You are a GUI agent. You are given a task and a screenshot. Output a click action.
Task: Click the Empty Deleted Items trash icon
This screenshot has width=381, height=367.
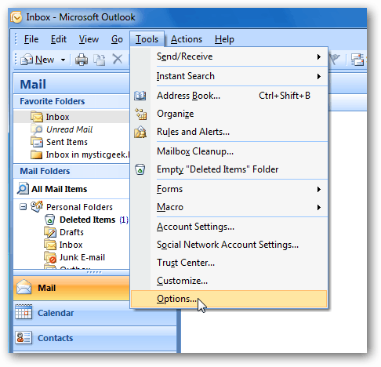(140, 169)
